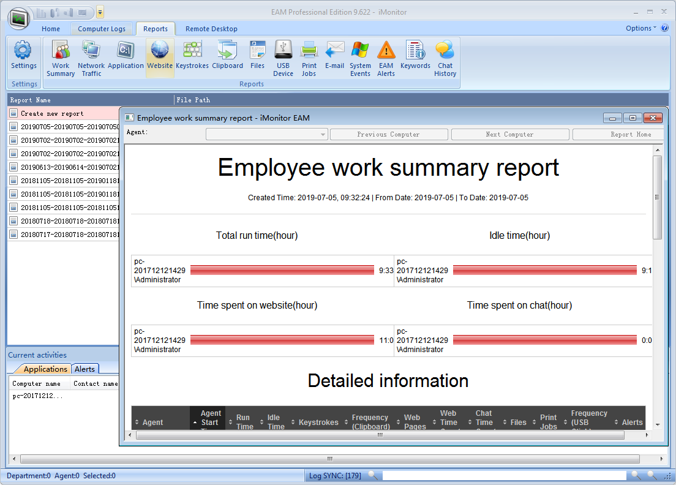Click the iMonitor application orb button
Screen dimensions: 676x485
pyautogui.click(x=18, y=18)
